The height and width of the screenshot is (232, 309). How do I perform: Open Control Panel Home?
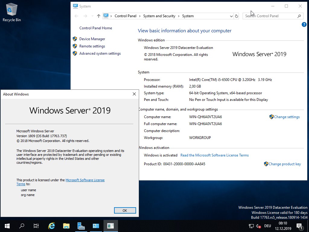[x=96, y=28]
